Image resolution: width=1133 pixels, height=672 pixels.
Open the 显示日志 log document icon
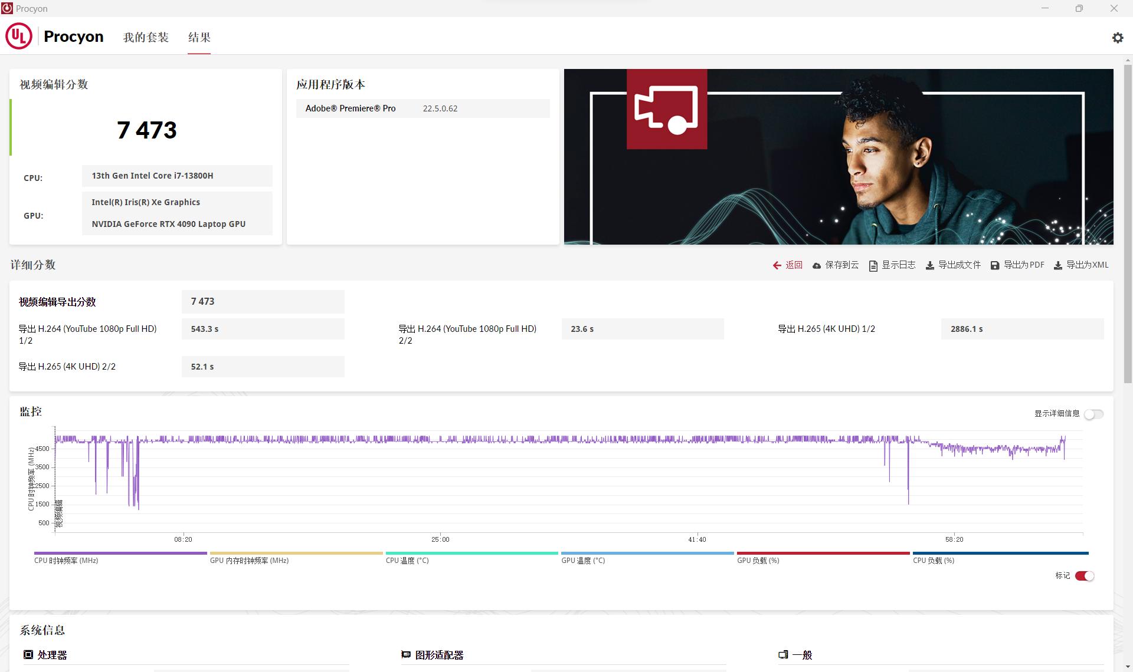pos(873,266)
